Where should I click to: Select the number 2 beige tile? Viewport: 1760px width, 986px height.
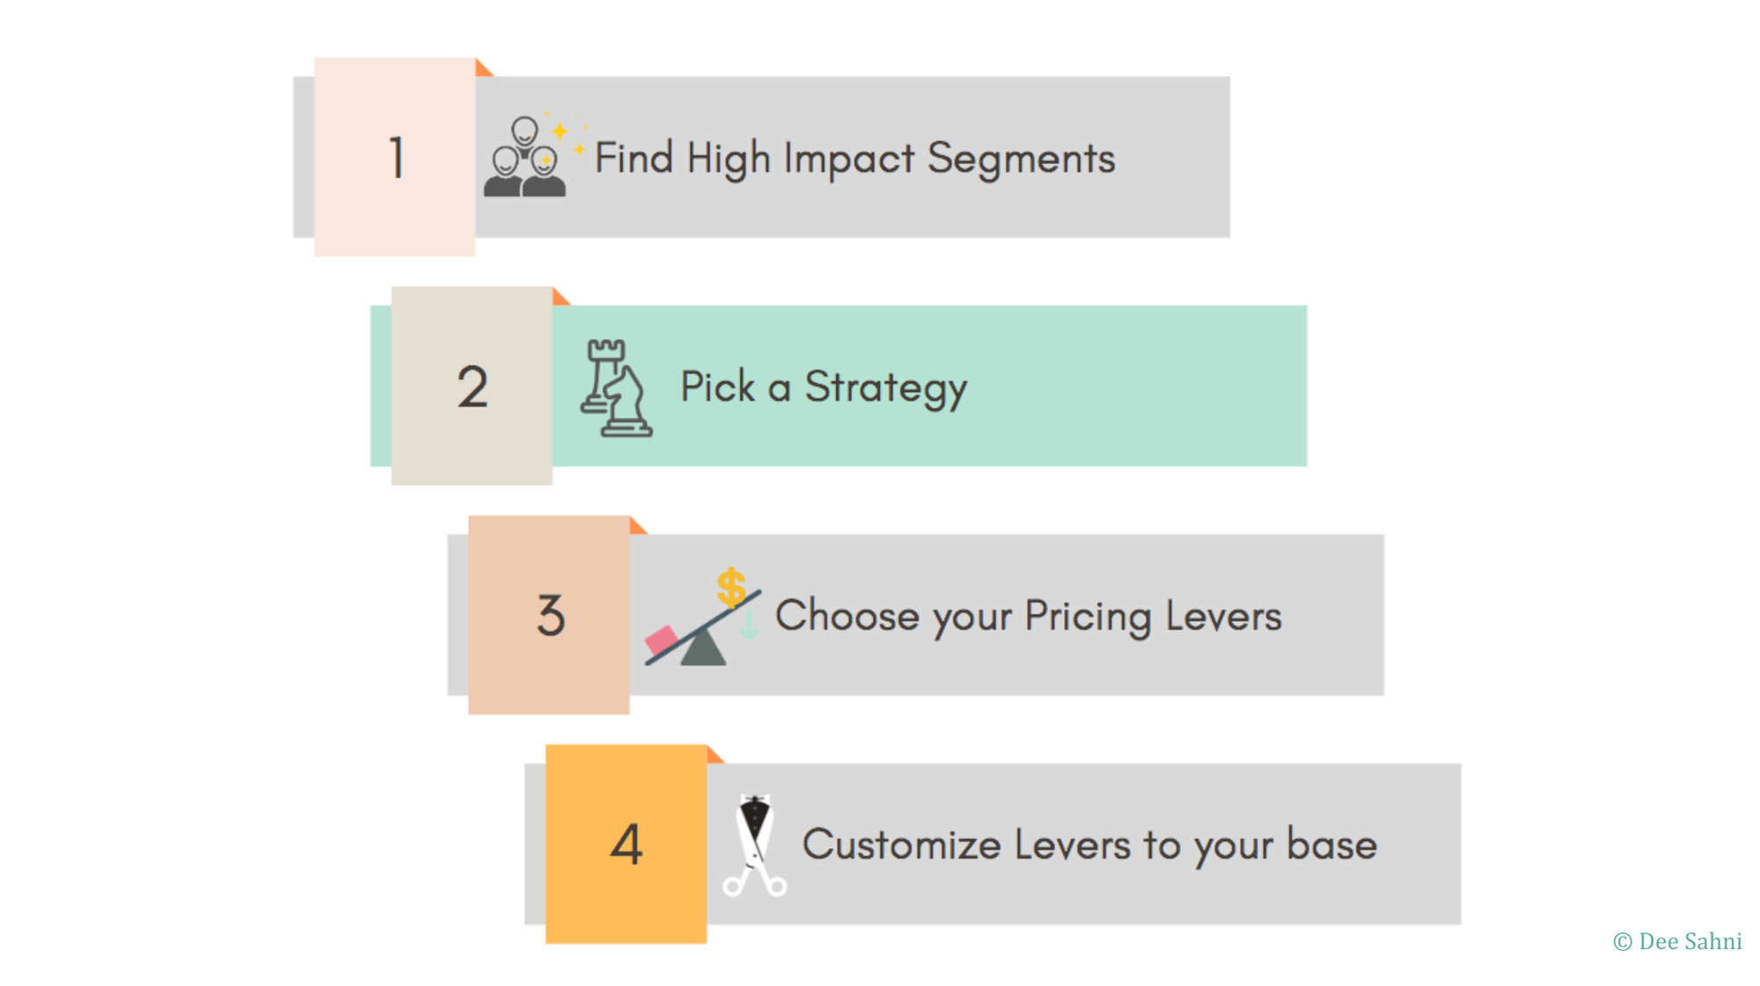[472, 386]
